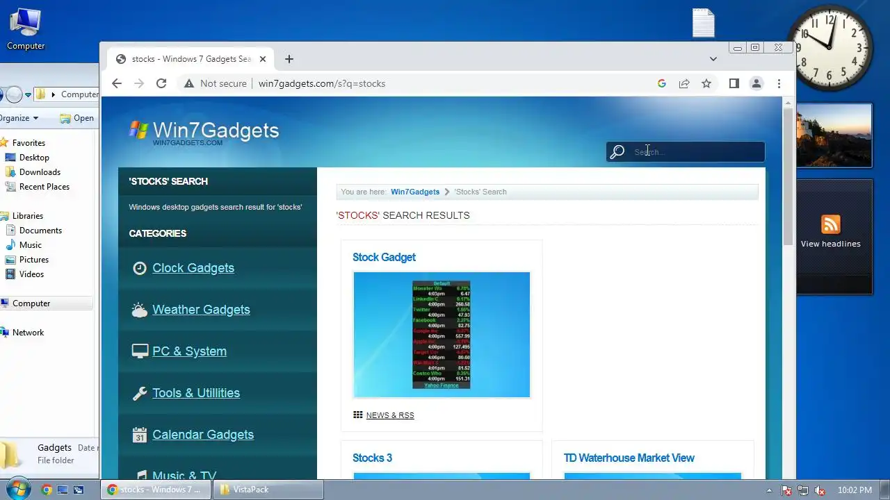Click the lighthouse slideshow gadget picture
The width and height of the screenshot is (890, 500).
pyautogui.click(x=834, y=135)
